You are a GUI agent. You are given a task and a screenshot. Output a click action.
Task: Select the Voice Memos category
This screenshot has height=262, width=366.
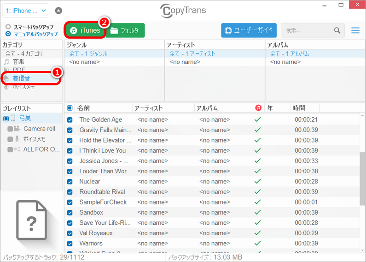31,87
